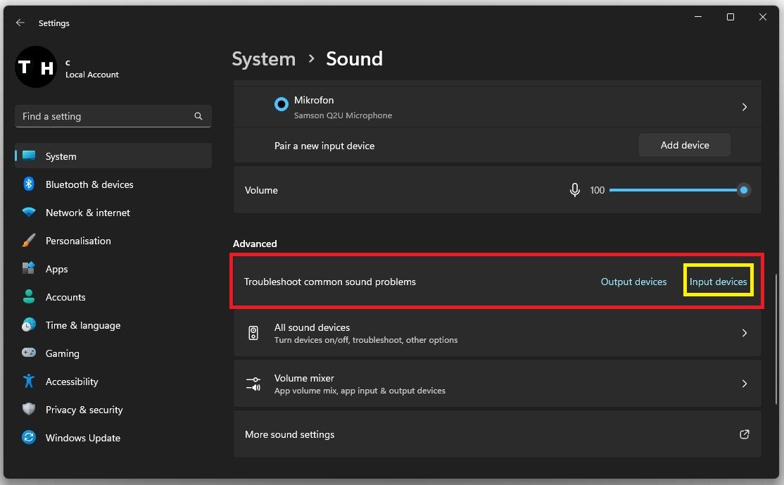The image size is (784, 485).
Task: Click the user profile avatar
Action: (x=36, y=68)
